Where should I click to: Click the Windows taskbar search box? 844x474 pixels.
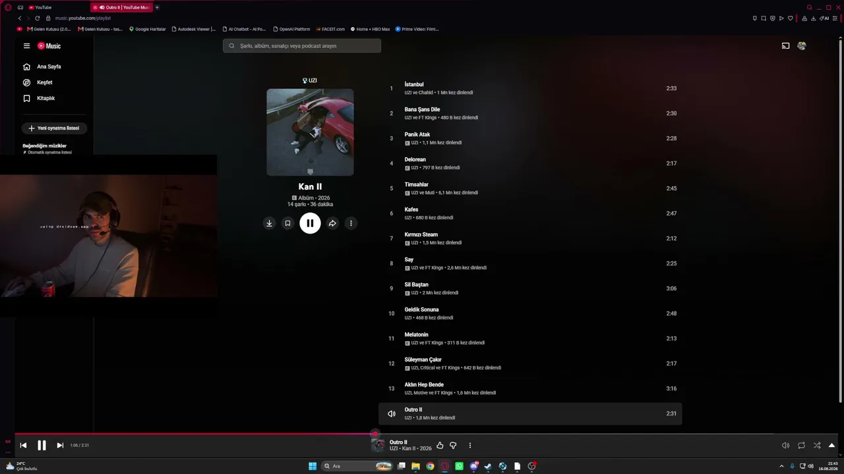pos(357,466)
